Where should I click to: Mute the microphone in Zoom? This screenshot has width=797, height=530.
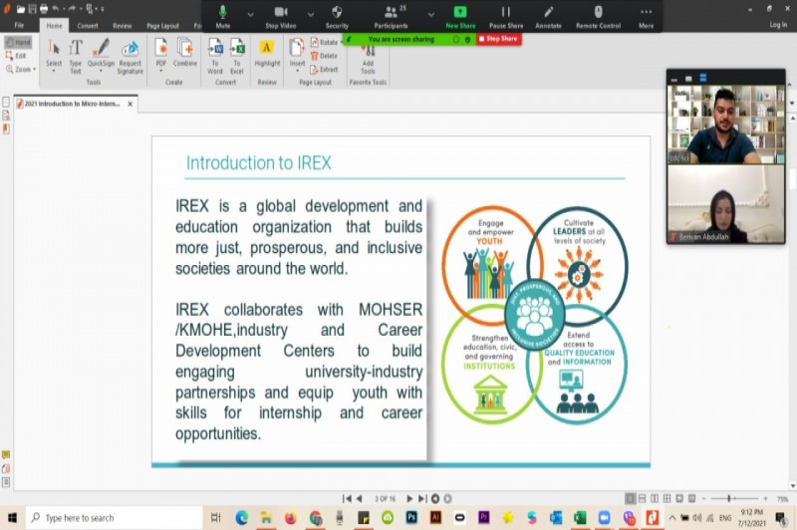[222, 15]
